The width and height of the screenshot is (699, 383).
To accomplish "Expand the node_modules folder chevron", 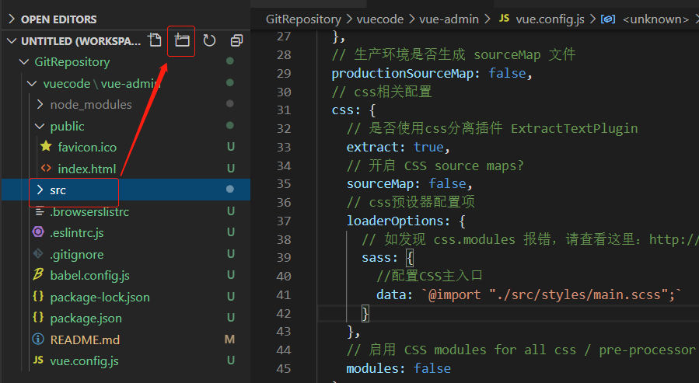I will tap(40, 104).
